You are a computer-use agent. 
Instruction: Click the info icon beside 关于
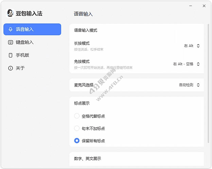(11, 68)
